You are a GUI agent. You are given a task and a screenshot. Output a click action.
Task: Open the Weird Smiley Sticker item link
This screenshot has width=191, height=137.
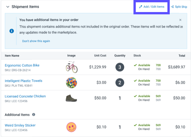pyautogui.click(x=20, y=125)
